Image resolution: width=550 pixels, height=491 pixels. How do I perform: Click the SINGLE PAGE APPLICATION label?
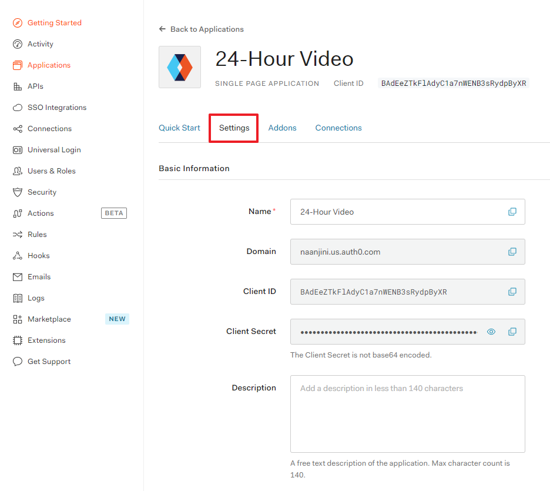tap(267, 83)
